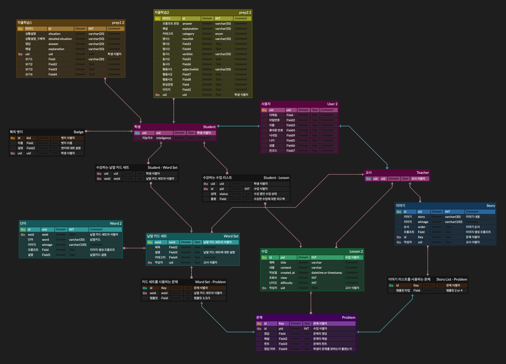Click the primary key icon in the User table
This screenshot has width=506, height=364.
coord(264,110)
